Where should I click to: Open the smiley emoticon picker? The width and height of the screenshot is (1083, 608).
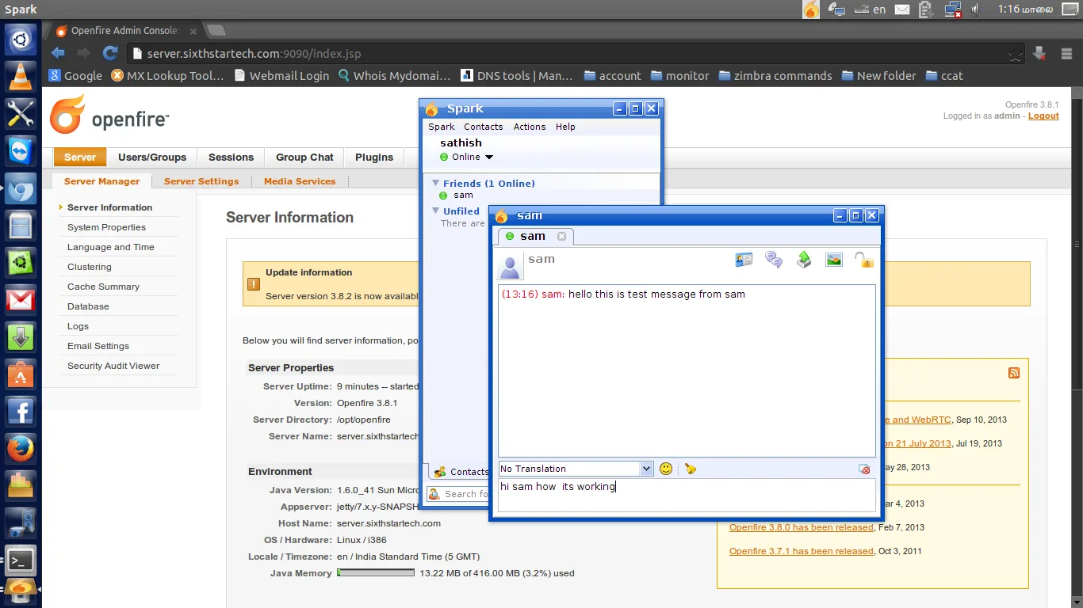point(666,469)
